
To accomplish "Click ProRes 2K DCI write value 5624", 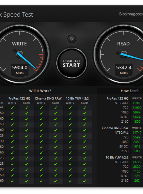I will [137, 117].
